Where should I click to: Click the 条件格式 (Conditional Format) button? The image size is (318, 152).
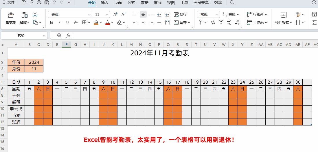[x=284, y=22]
